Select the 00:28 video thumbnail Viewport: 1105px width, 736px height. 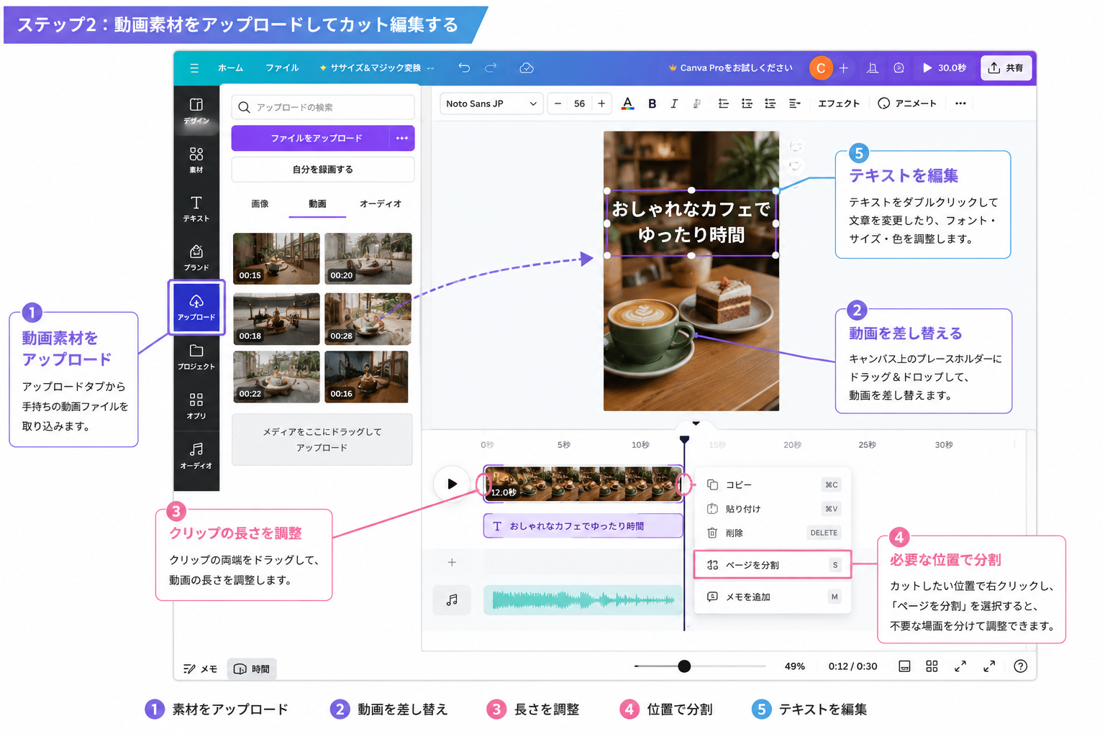pyautogui.click(x=368, y=319)
